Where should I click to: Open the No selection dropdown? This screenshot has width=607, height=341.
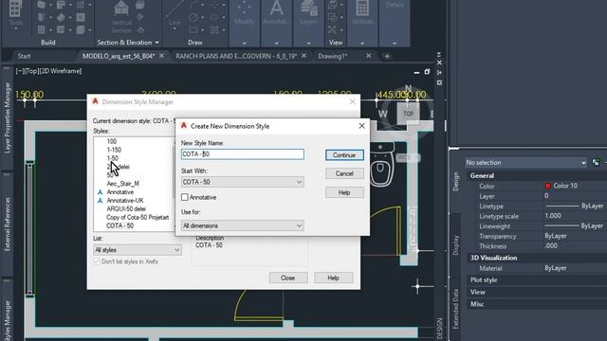pyautogui.click(x=526, y=163)
